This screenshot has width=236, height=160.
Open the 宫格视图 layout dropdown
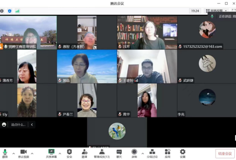point(216,11)
